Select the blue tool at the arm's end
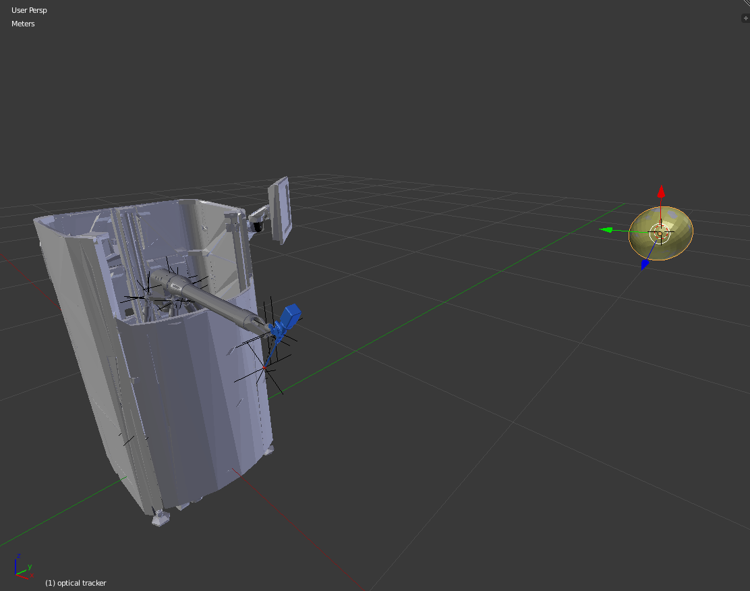Viewport: 750px width, 591px height. coord(290,316)
